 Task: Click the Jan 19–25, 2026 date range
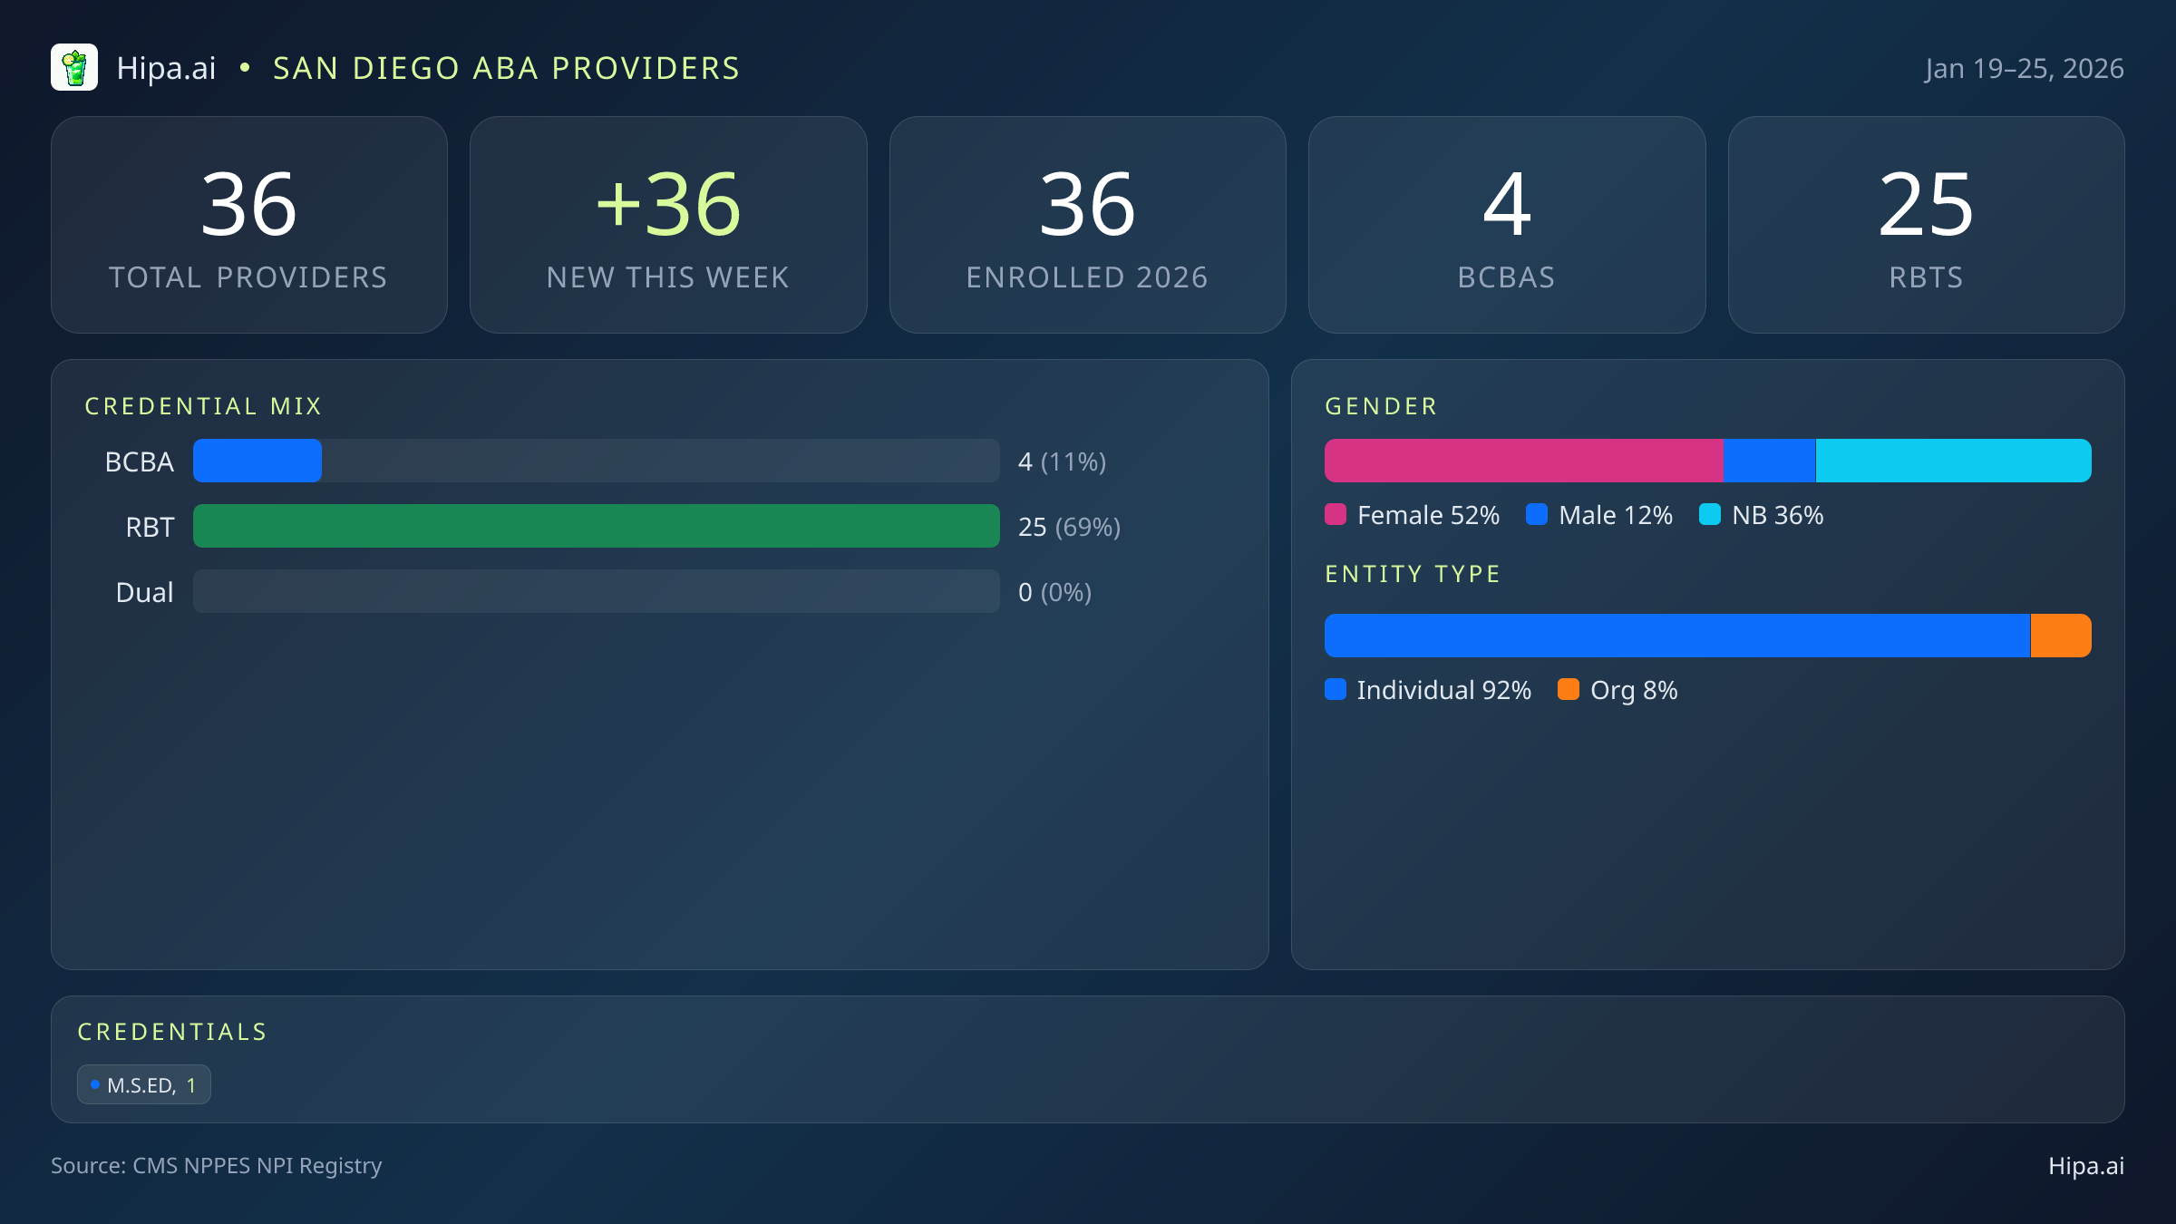point(2024,69)
